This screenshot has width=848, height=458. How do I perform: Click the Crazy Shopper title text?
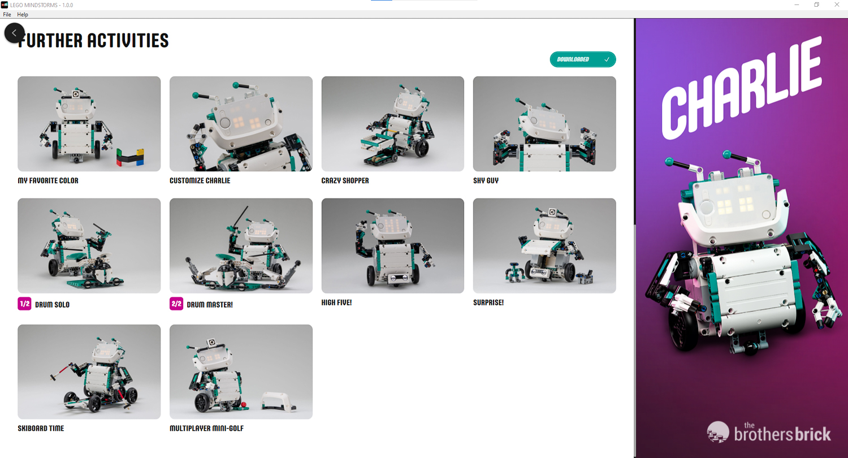(345, 181)
